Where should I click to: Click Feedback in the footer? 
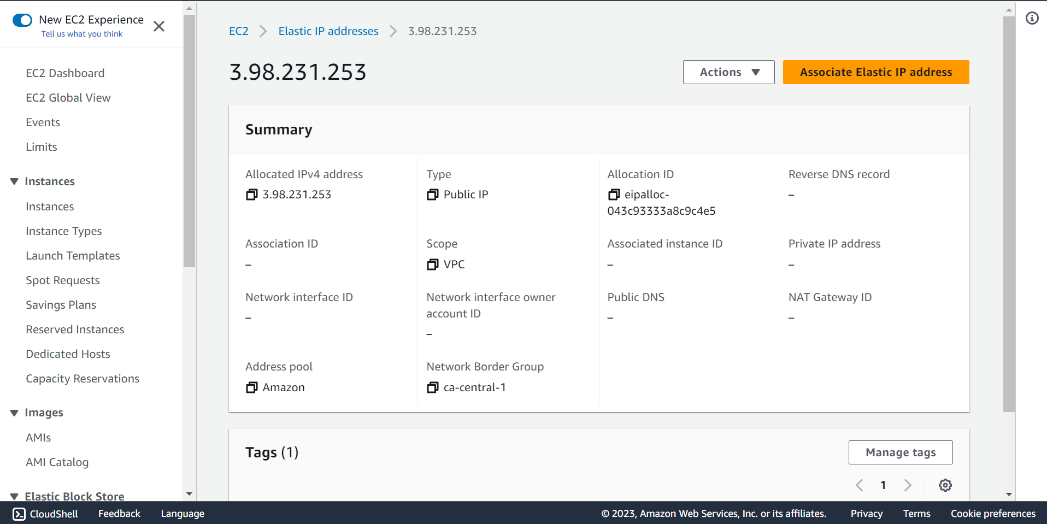click(x=119, y=514)
